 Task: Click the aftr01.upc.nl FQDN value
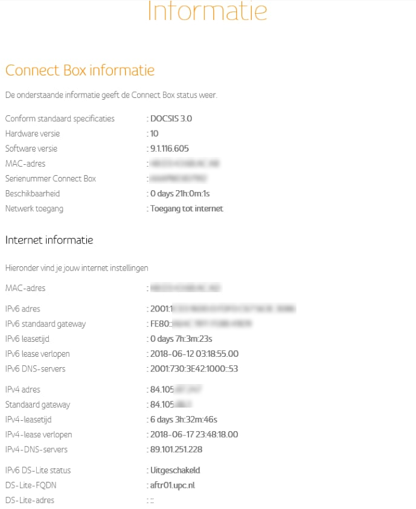click(x=173, y=485)
